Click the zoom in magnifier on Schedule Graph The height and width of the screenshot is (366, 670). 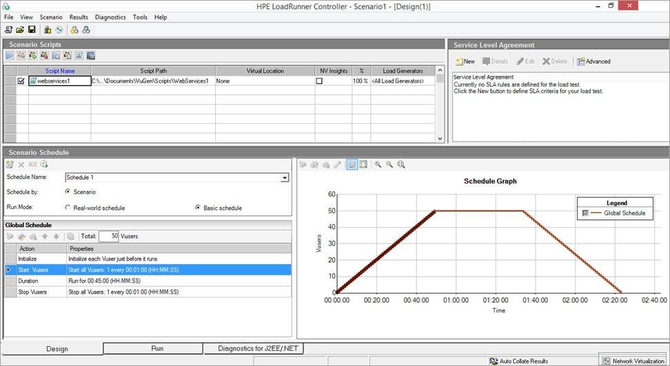(x=378, y=164)
